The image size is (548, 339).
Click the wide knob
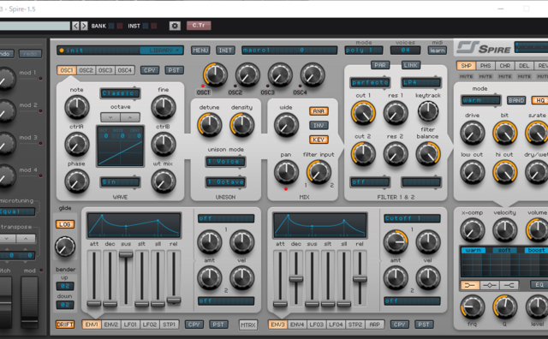click(x=286, y=125)
